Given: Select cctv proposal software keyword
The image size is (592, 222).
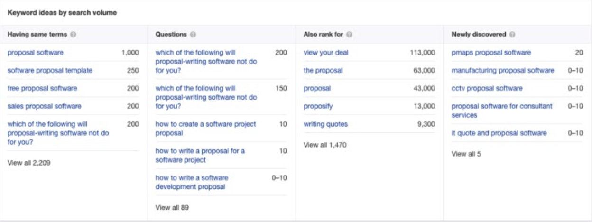Looking at the screenshot, I should click(487, 88).
